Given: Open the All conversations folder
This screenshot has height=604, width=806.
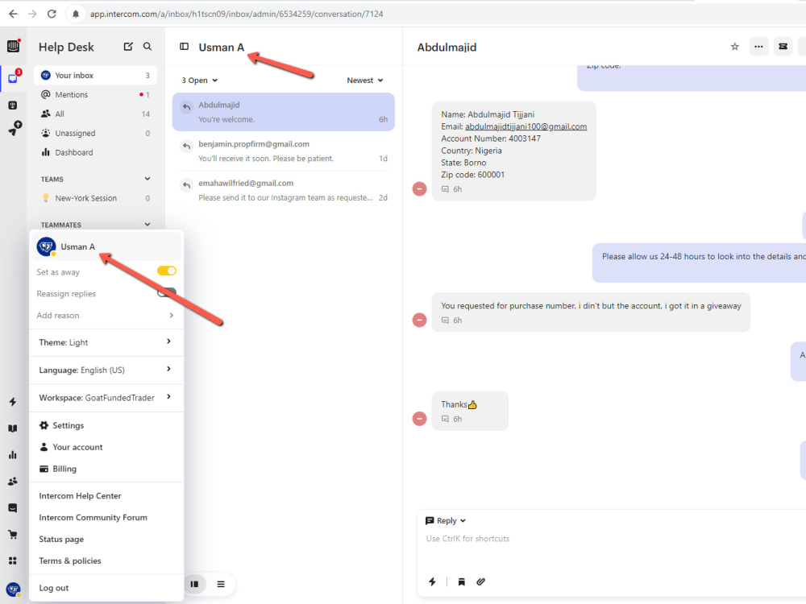Looking at the screenshot, I should coord(96,114).
